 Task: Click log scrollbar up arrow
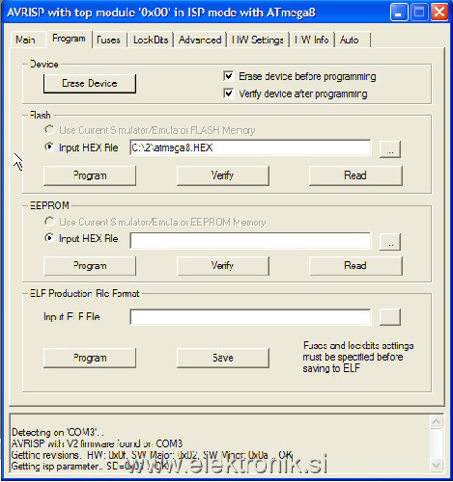pyautogui.click(x=436, y=421)
